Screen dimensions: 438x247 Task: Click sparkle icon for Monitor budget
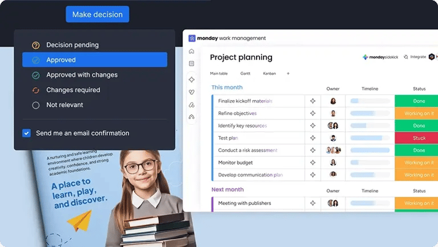(x=313, y=162)
